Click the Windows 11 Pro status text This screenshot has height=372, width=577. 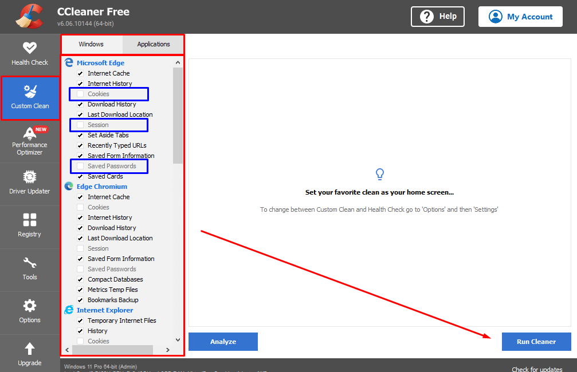pos(100,366)
